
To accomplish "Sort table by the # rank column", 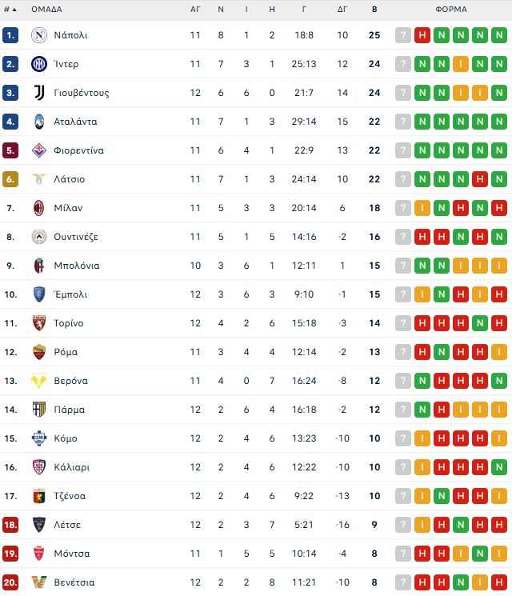I will 10,10.
